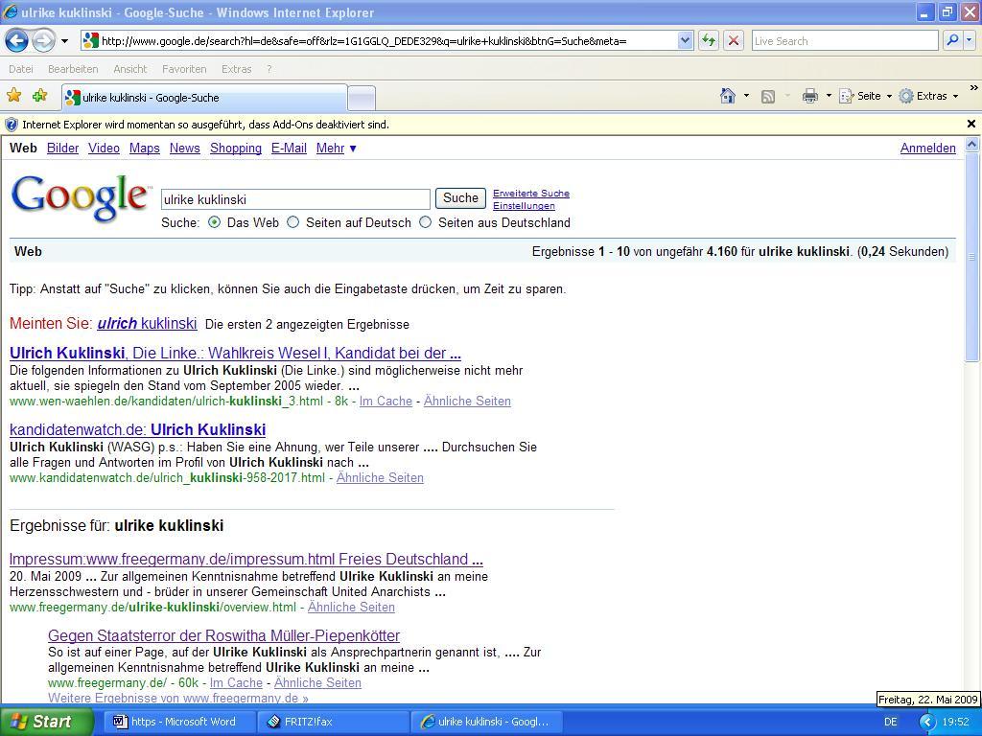Click the add-ons disabled information bar message
982x736 pixels.
(205, 125)
